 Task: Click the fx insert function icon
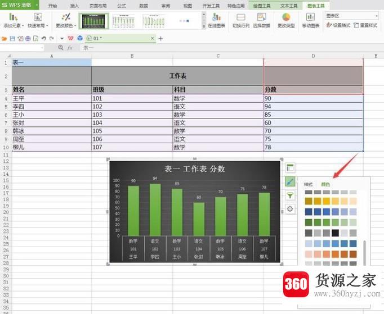[x=70, y=48]
